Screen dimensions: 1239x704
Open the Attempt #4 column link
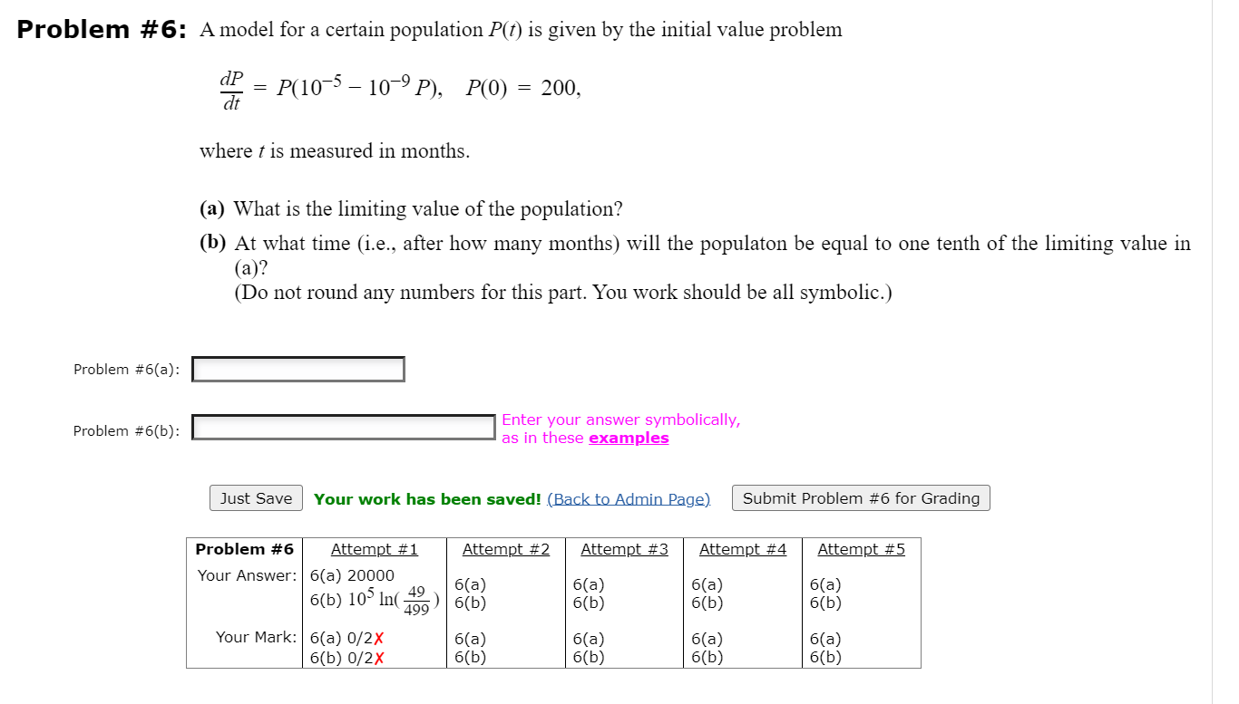pyautogui.click(x=742, y=549)
